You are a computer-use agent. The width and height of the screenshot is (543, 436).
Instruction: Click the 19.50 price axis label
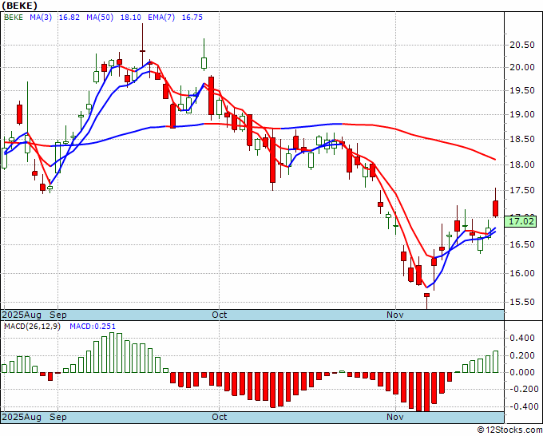522,91
